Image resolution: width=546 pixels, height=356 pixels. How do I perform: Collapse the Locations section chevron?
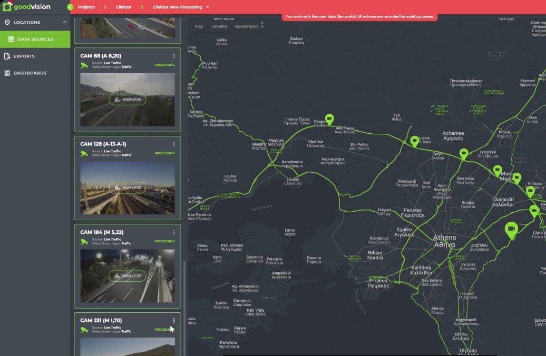click(64, 23)
